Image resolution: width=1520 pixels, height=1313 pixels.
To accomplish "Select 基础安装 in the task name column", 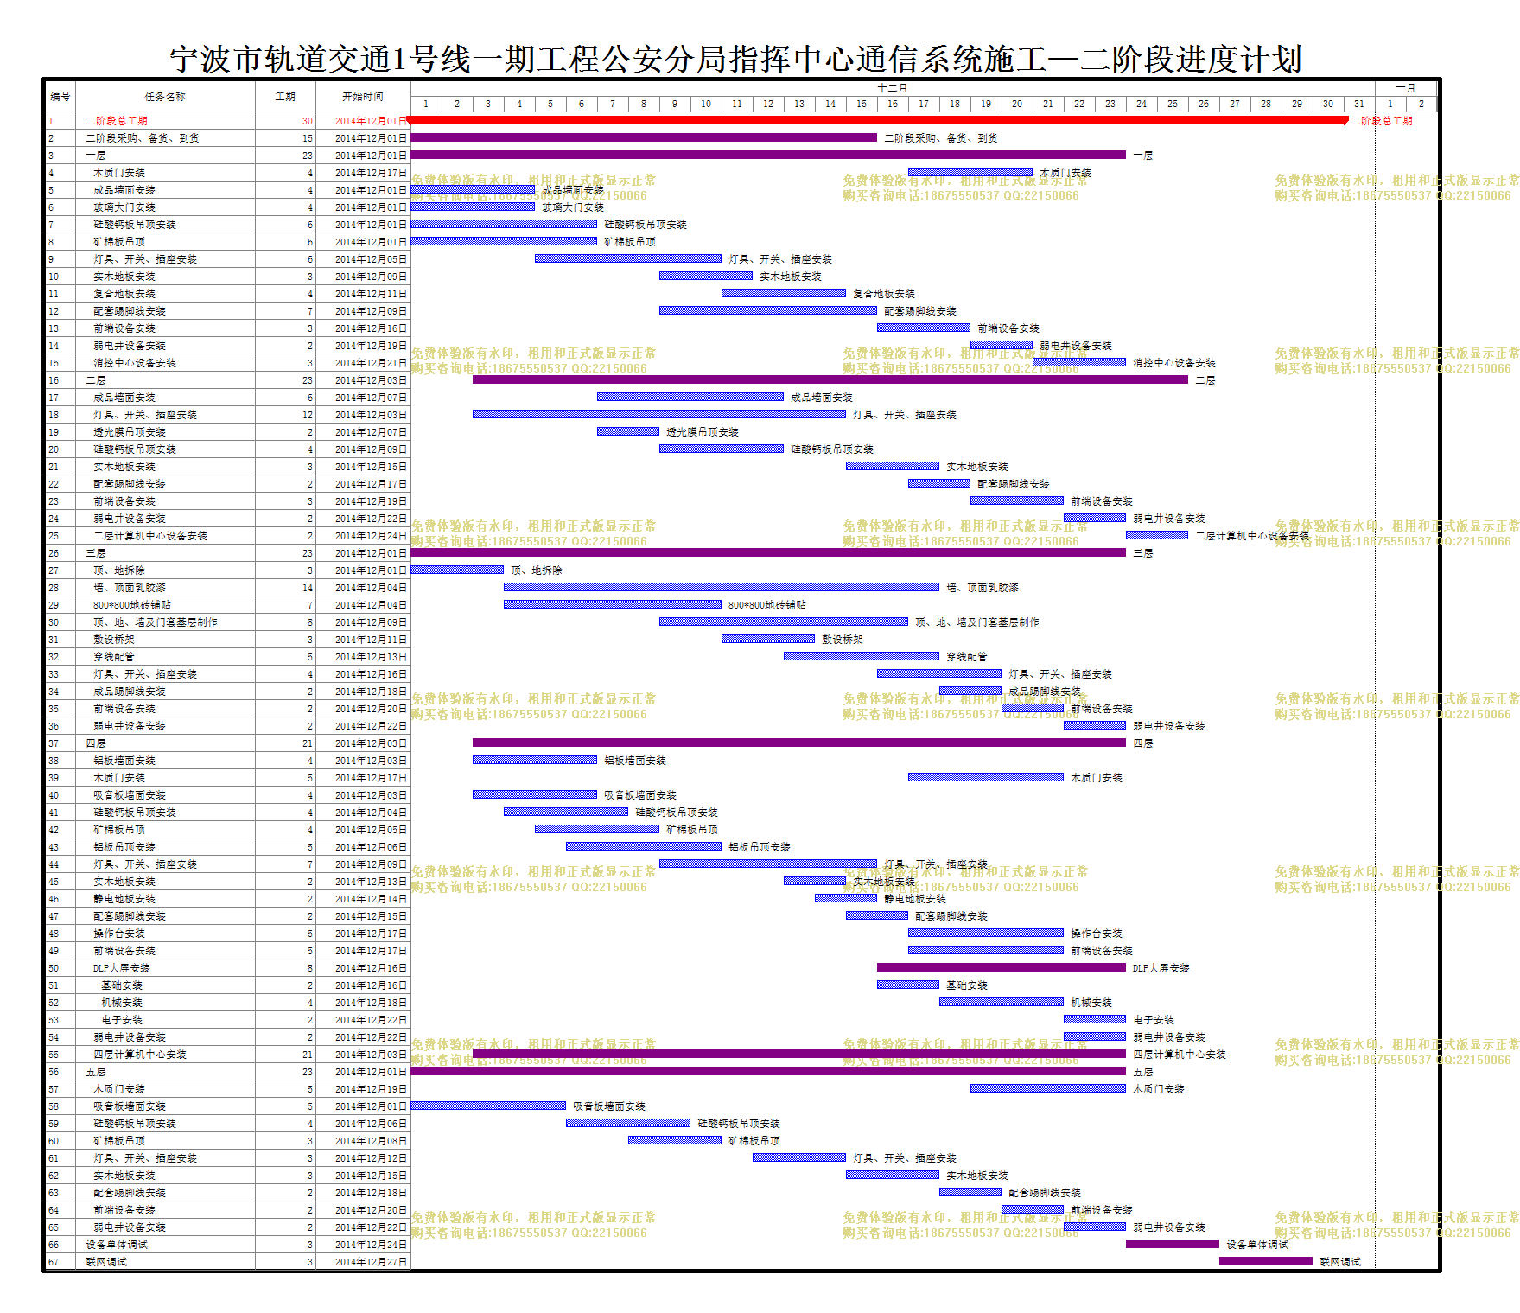I will (122, 985).
